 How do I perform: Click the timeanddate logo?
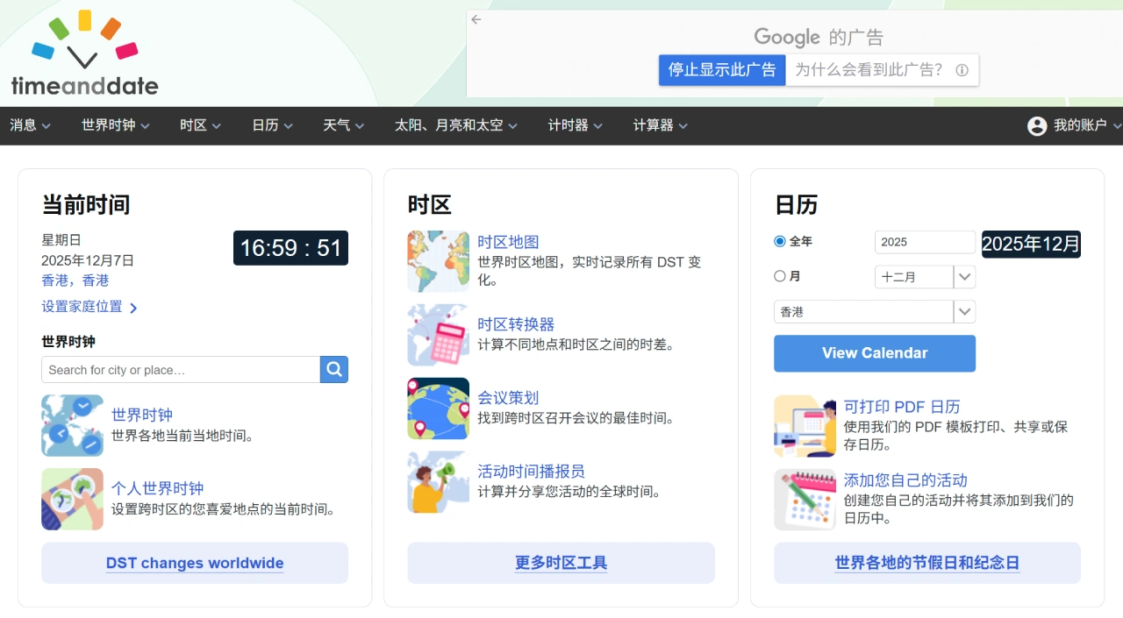click(x=84, y=54)
